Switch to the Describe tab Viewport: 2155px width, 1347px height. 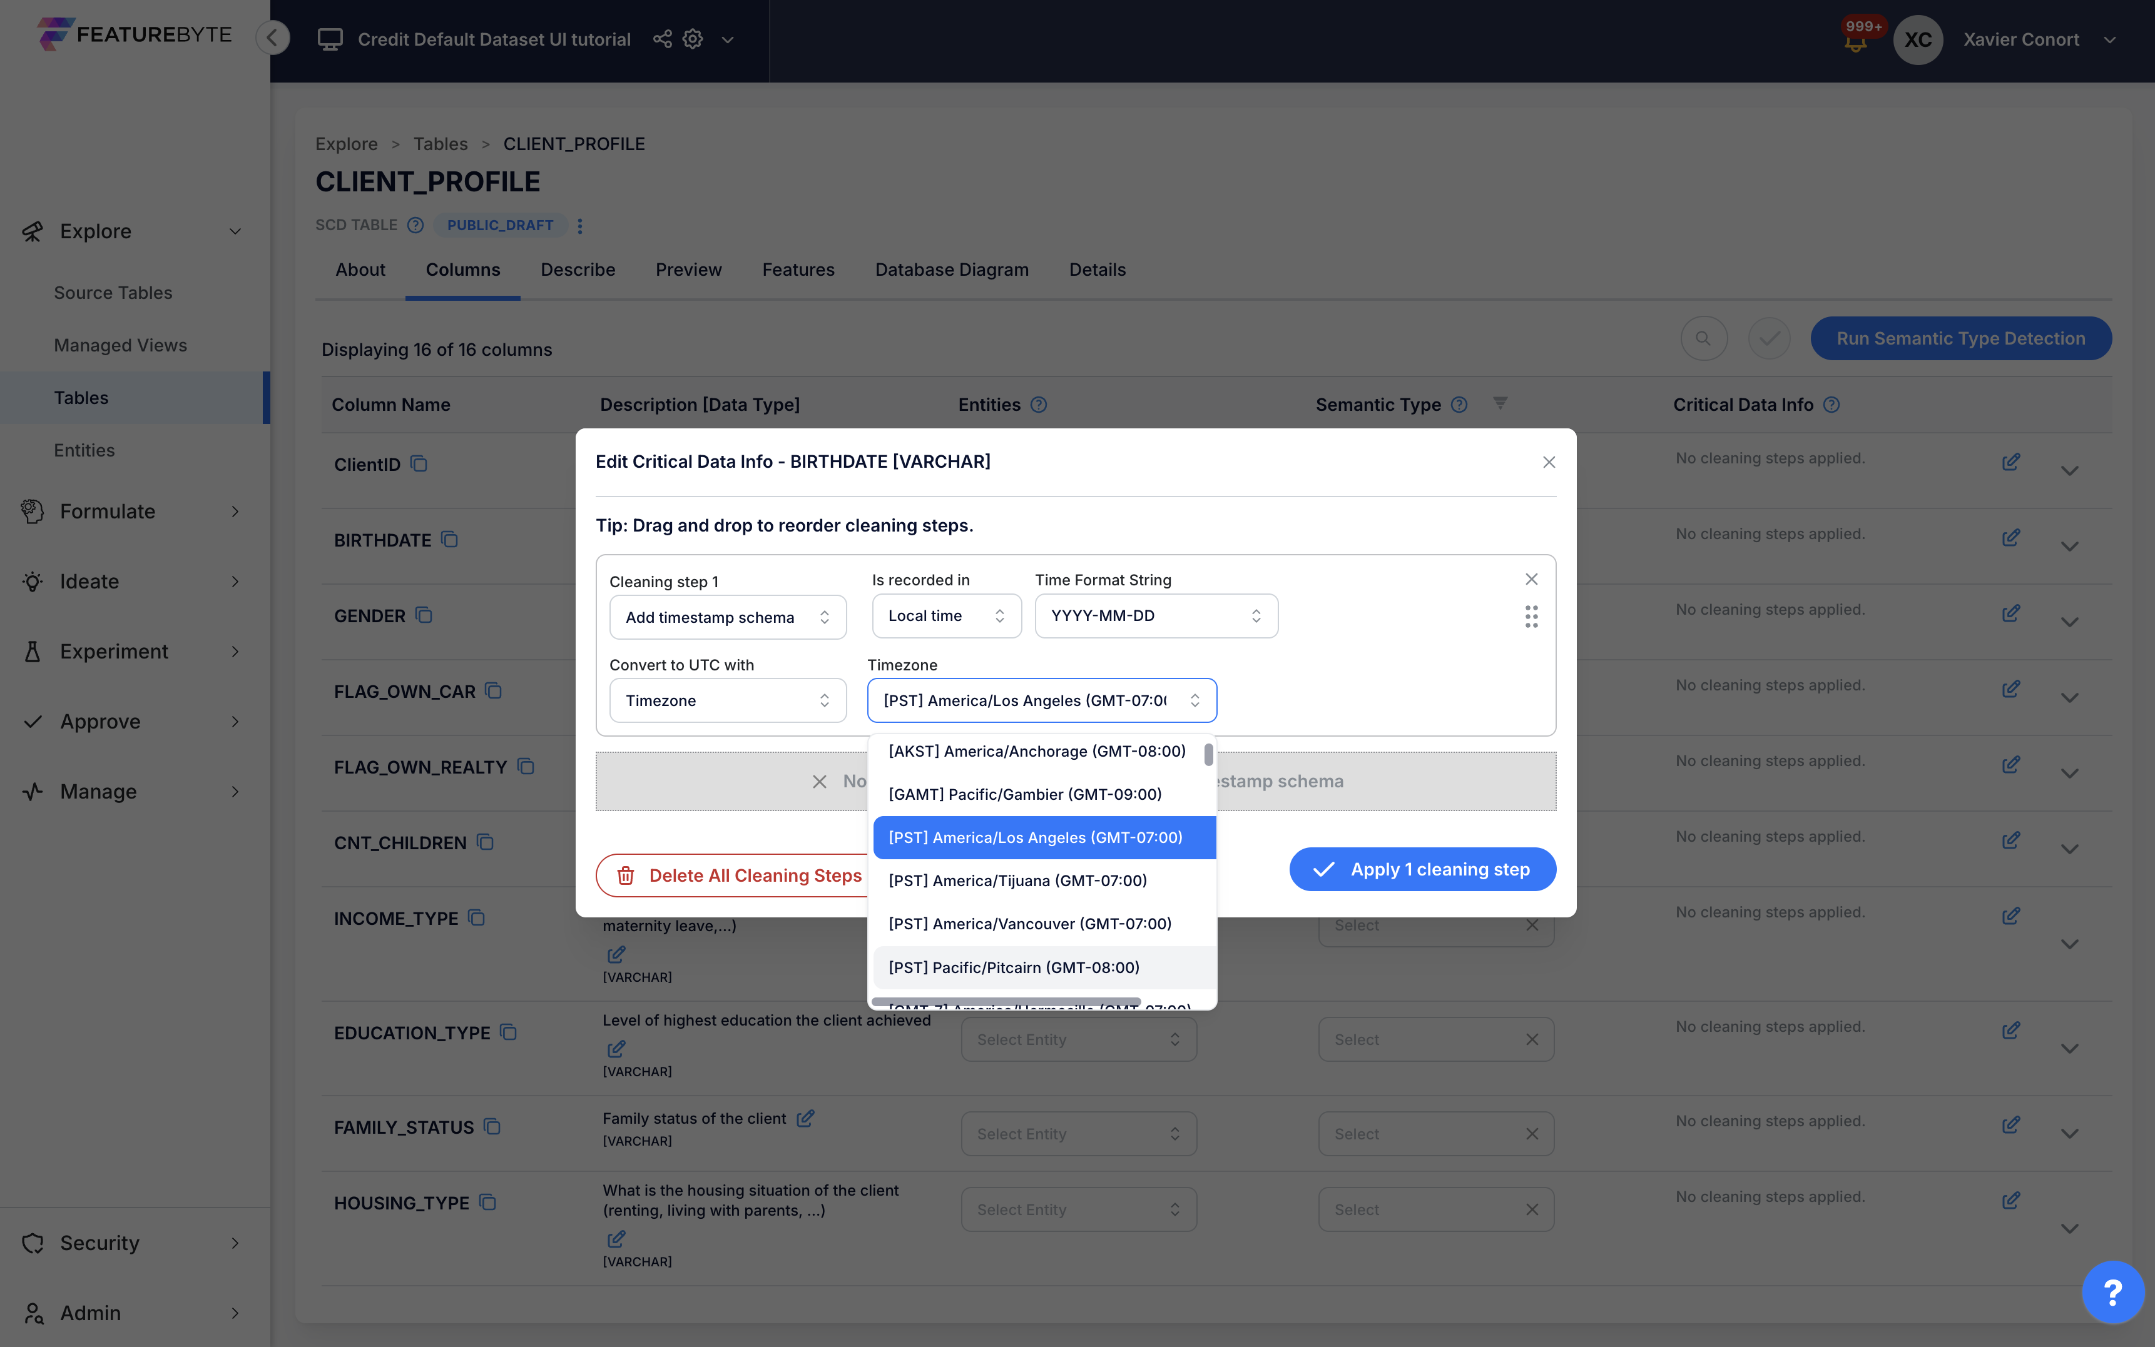point(578,269)
